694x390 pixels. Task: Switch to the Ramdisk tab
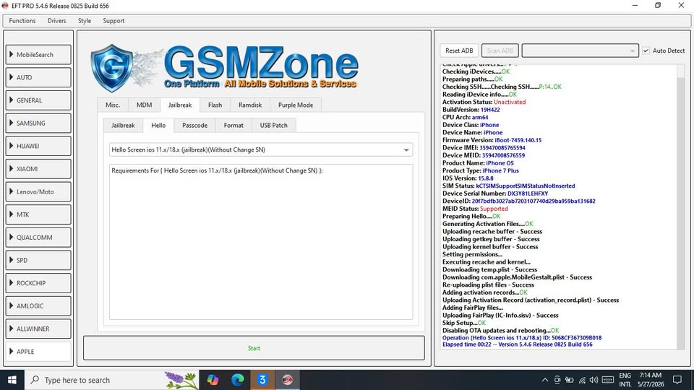(250, 105)
